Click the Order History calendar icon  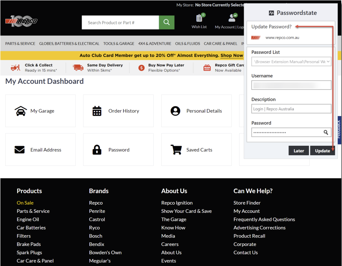point(97,111)
